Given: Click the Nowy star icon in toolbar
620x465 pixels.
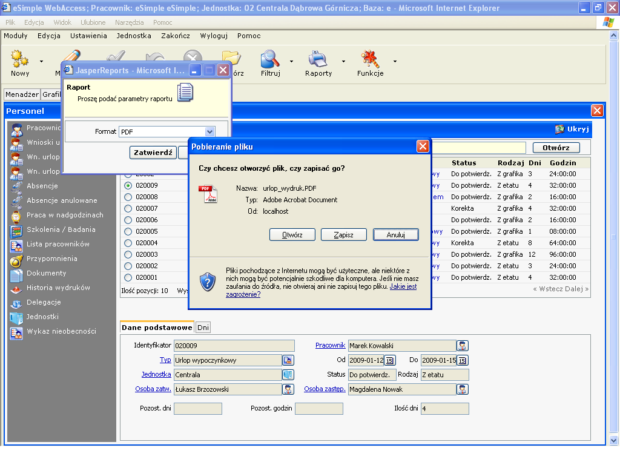Looking at the screenshot, I should click(x=19, y=59).
